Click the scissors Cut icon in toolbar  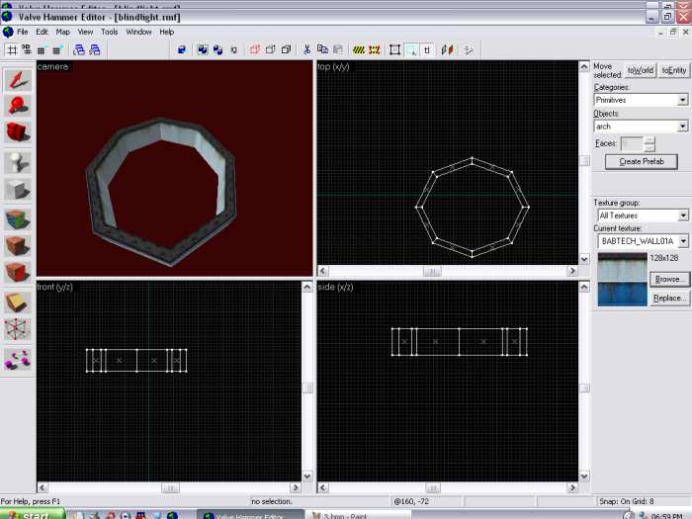[x=307, y=49]
